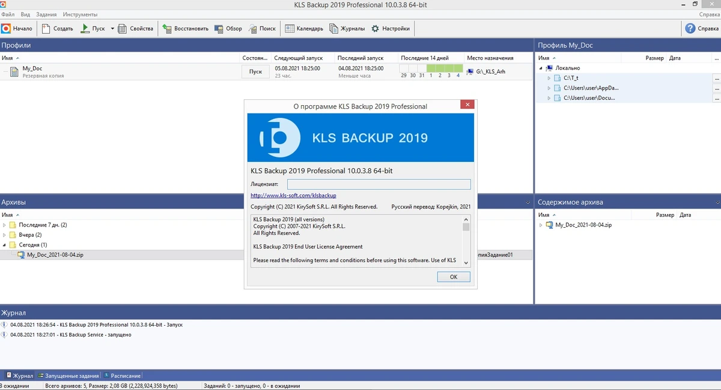Click the C:\Users\user\Docu... folder icon
Viewport: 721px width, 390px height.
(558, 97)
